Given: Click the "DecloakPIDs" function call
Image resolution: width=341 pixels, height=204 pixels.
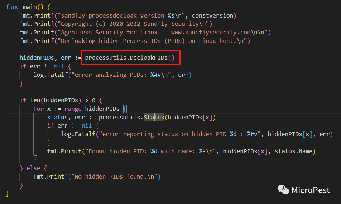Looking at the screenshot, I should click(149, 58).
